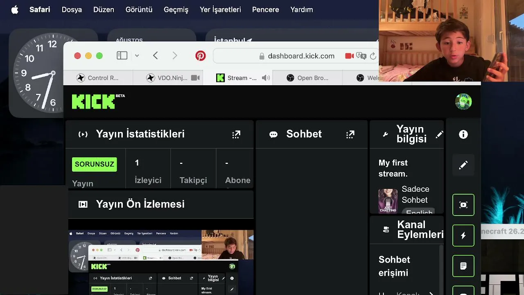Open the Pencere menu
The image size is (524, 295).
tap(266, 10)
